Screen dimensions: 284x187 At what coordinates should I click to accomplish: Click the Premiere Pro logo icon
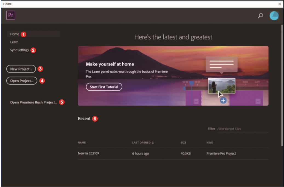11,15
